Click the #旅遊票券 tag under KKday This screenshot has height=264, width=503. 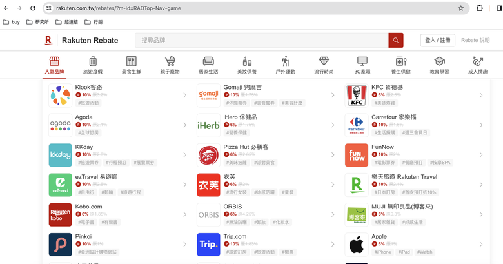[88, 163]
